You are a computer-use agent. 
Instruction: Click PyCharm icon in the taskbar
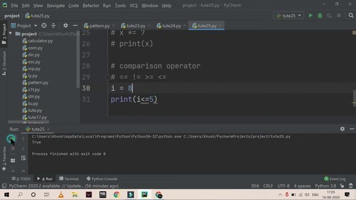[145, 194]
